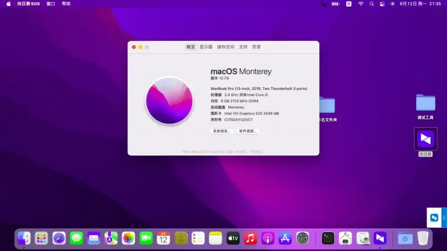Image resolution: width=447 pixels, height=251 pixels.
Task: Open Podcasts app in the Dock
Action: click(x=268, y=238)
